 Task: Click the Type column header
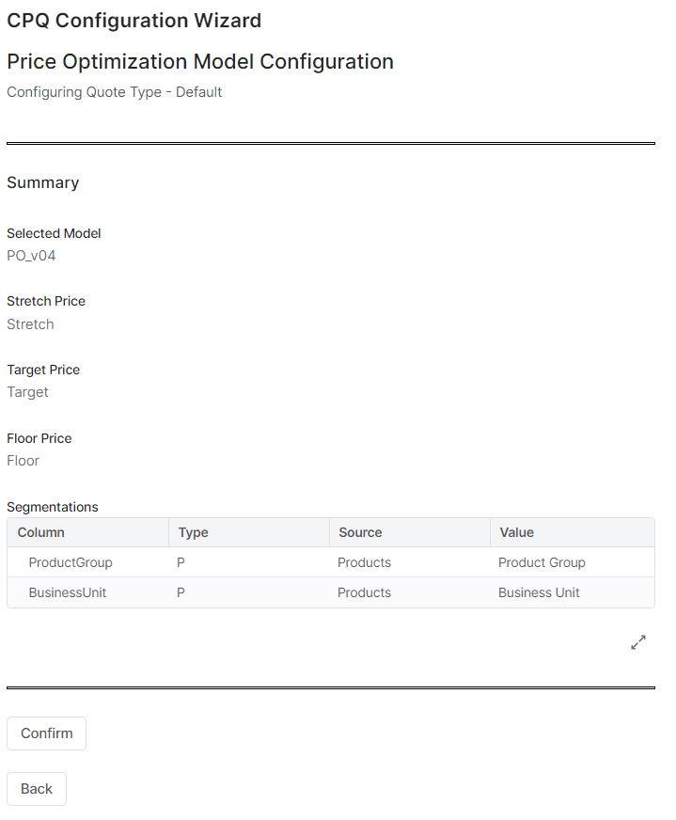(x=194, y=532)
